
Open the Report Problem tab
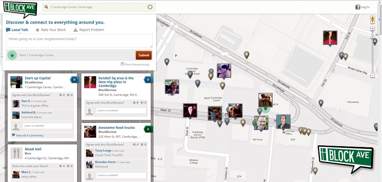click(89, 30)
